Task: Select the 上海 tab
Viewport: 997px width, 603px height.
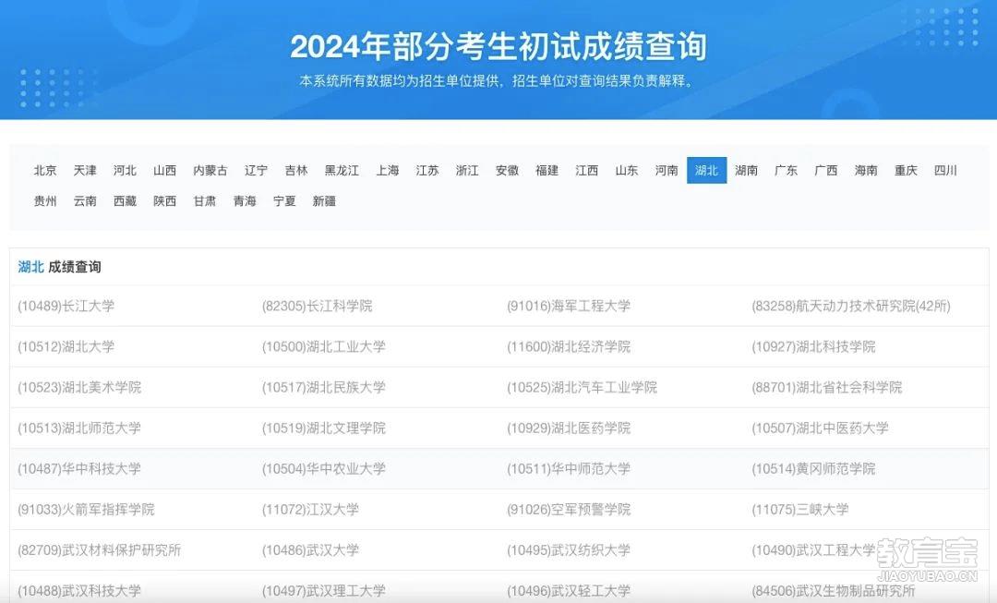Action: (388, 171)
